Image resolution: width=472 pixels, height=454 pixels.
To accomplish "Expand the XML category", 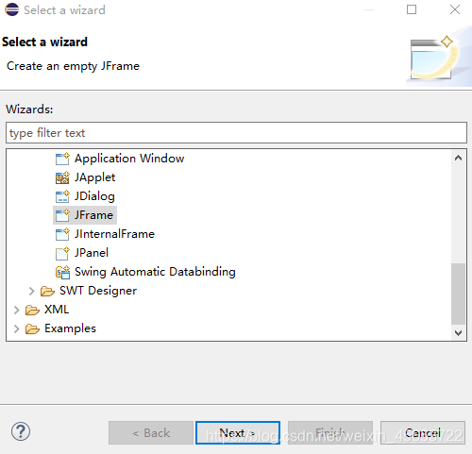I will click(x=17, y=310).
